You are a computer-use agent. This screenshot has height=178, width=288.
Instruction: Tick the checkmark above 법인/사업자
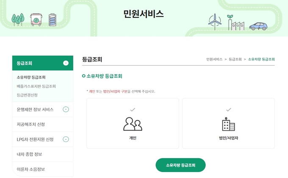pos(228,110)
